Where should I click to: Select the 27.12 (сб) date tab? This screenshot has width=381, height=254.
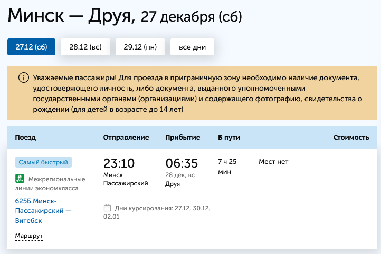(x=31, y=47)
